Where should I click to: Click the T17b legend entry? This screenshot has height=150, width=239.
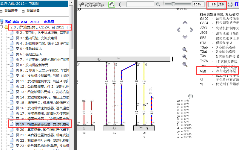pos(219,61)
